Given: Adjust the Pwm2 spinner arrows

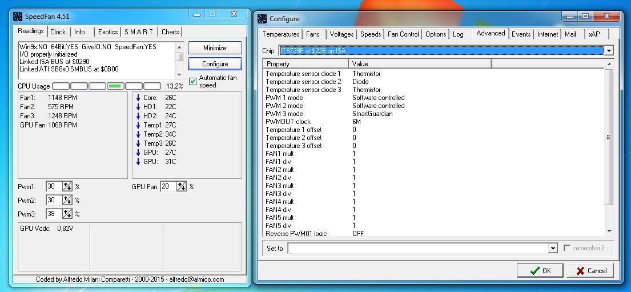Looking at the screenshot, I should click(x=67, y=200).
